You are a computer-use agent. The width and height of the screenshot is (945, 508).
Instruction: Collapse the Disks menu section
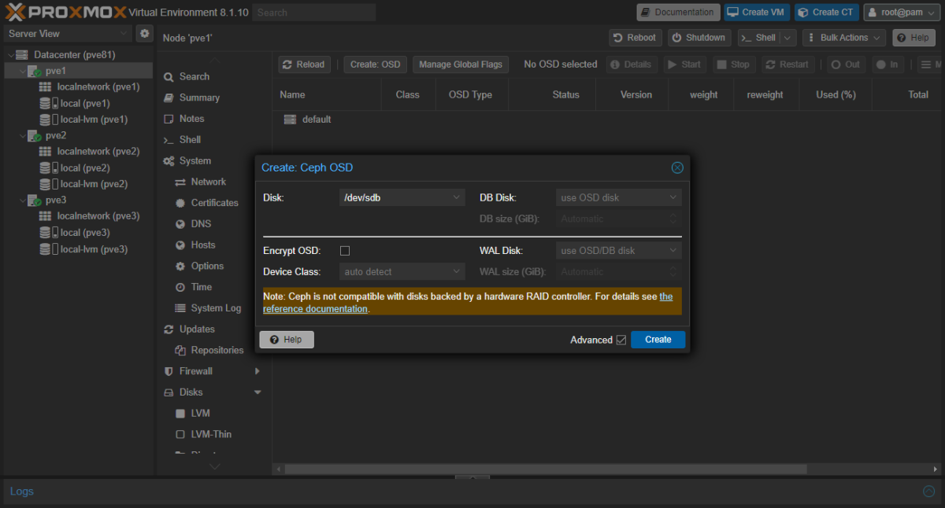(258, 392)
